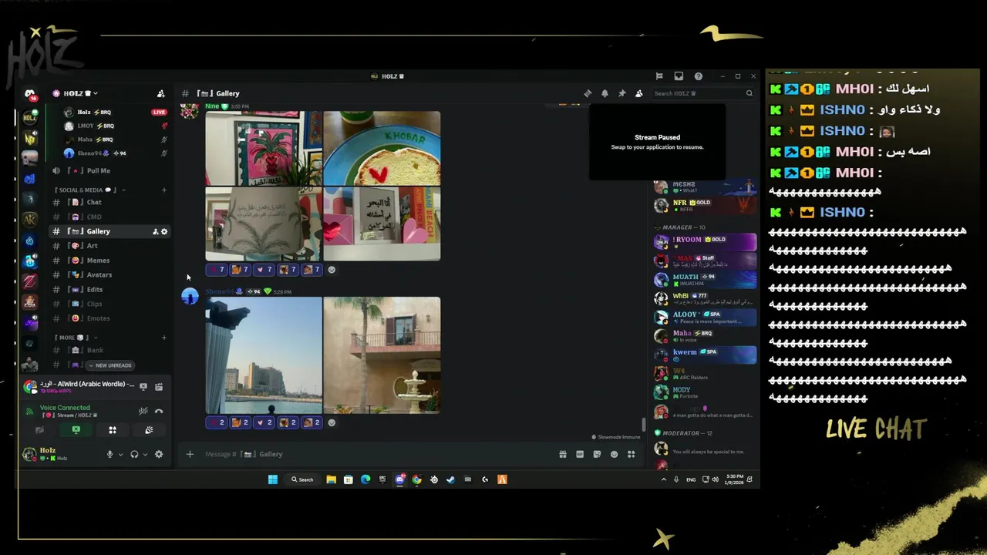The image size is (987, 555).
Task: Open NFR member profile
Action: point(705,205)
